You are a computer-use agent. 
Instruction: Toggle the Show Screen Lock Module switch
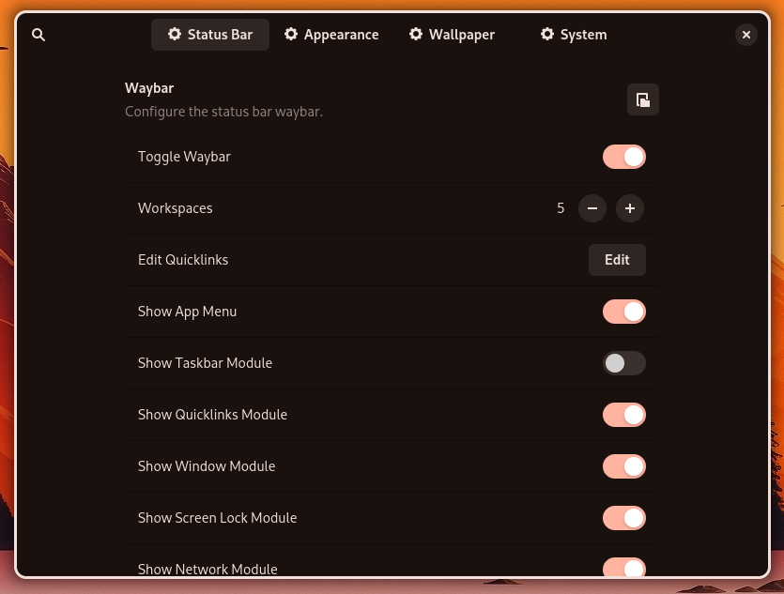coord(623,518)
